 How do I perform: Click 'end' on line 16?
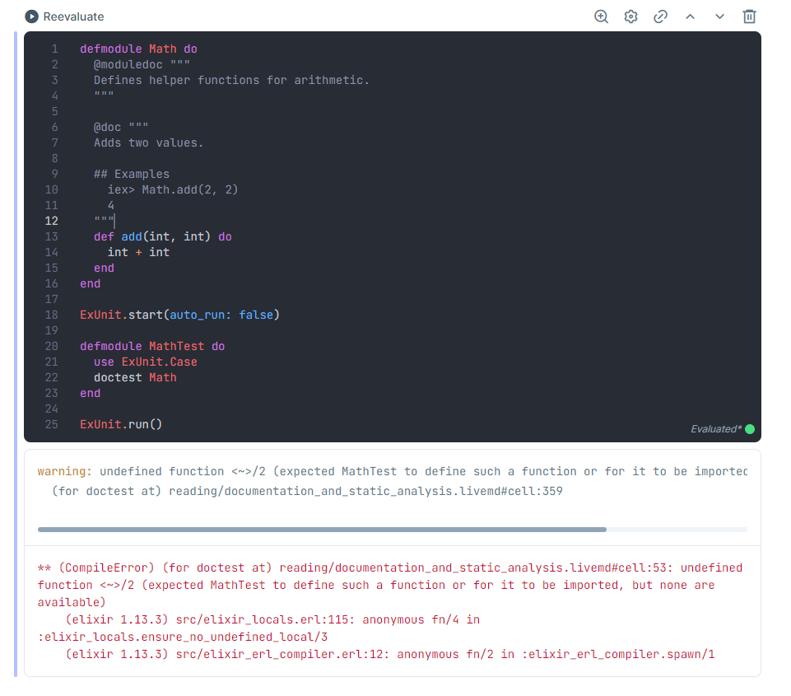(90, 283)
